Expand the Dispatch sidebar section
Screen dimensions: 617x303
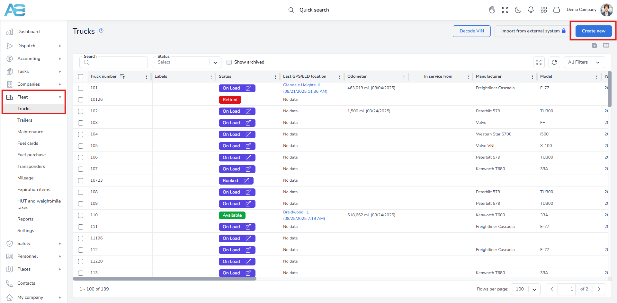coord(34,46)
